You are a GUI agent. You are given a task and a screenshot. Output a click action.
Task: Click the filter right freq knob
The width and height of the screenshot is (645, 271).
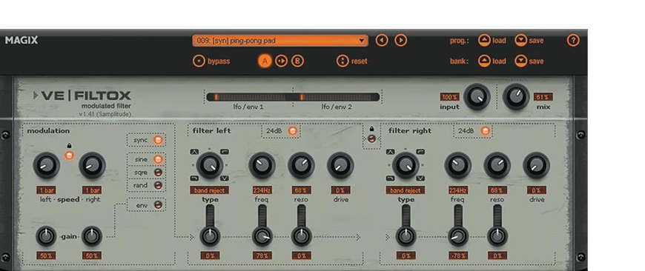[458, 165]
